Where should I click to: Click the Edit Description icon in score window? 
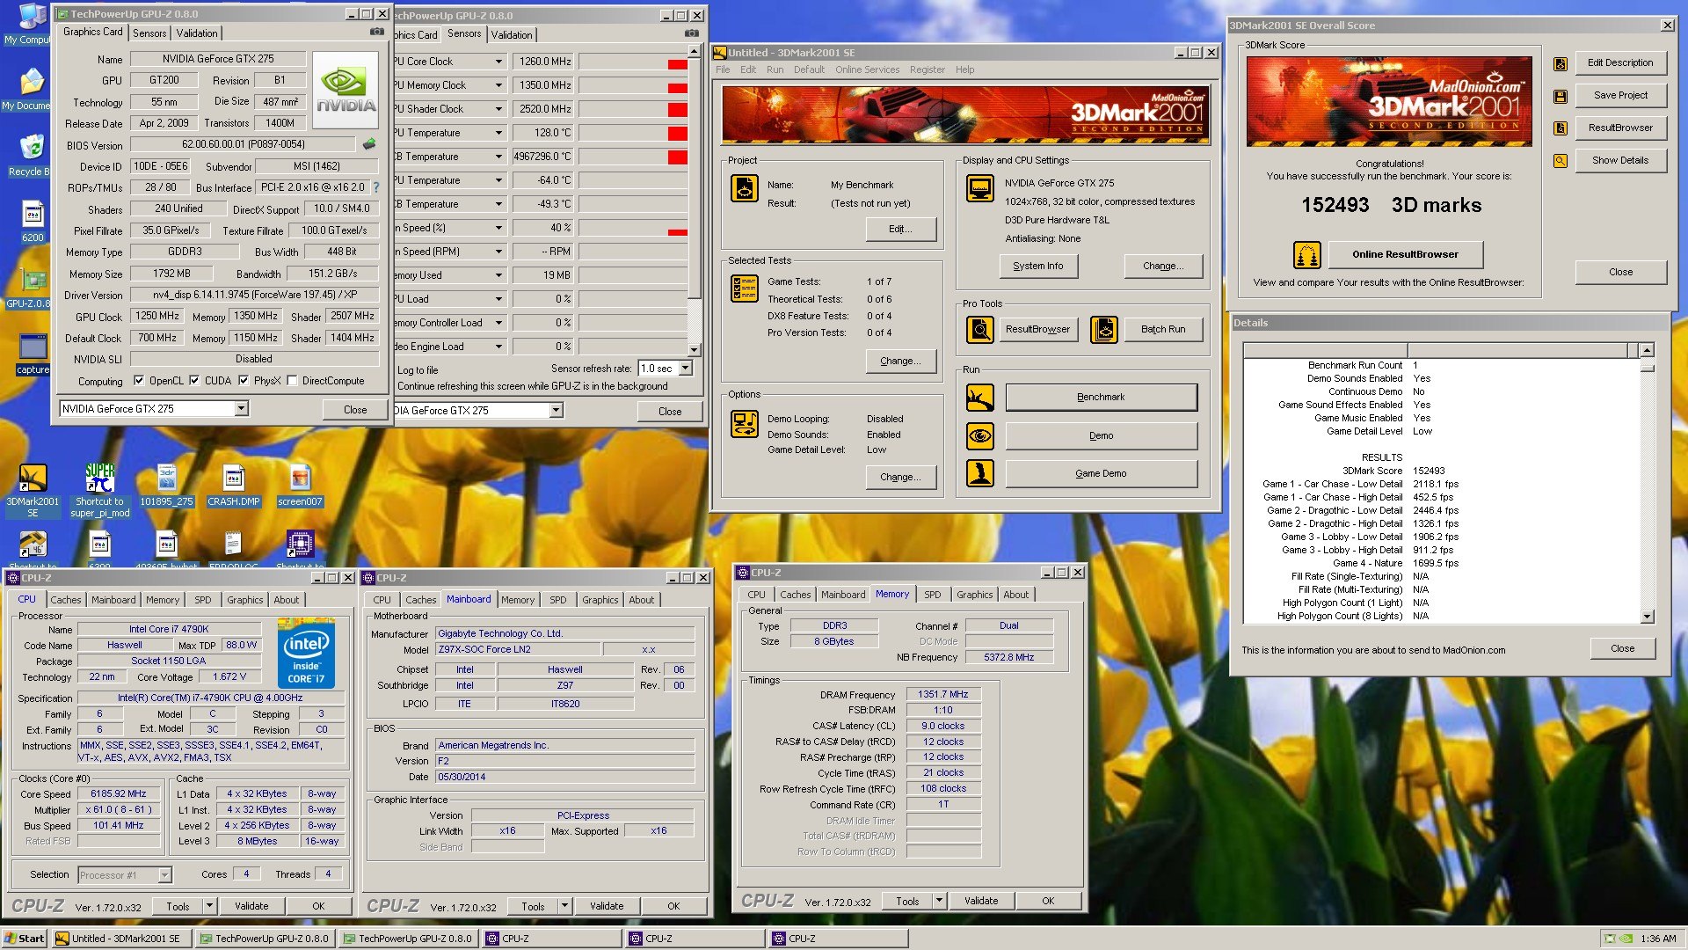[1561, 63]
